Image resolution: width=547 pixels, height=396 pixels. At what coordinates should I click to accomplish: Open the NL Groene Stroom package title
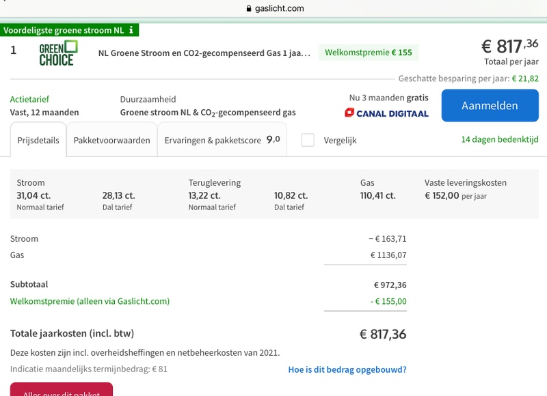click(204, 53)
